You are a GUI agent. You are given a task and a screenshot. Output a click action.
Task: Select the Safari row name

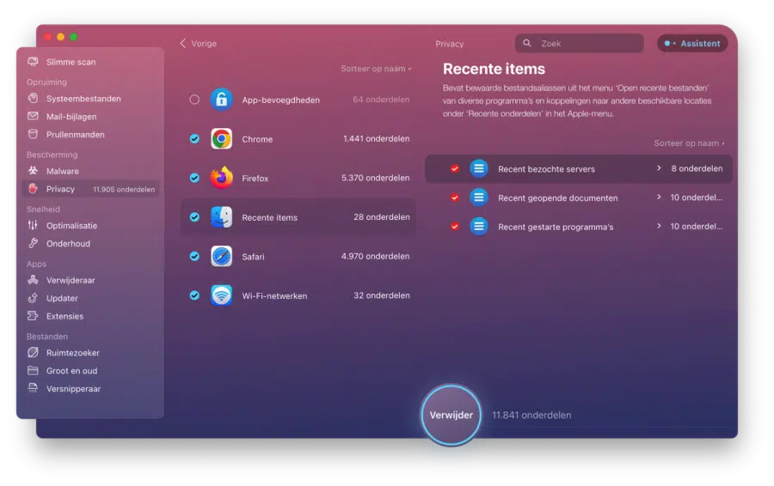click(253, 256)
